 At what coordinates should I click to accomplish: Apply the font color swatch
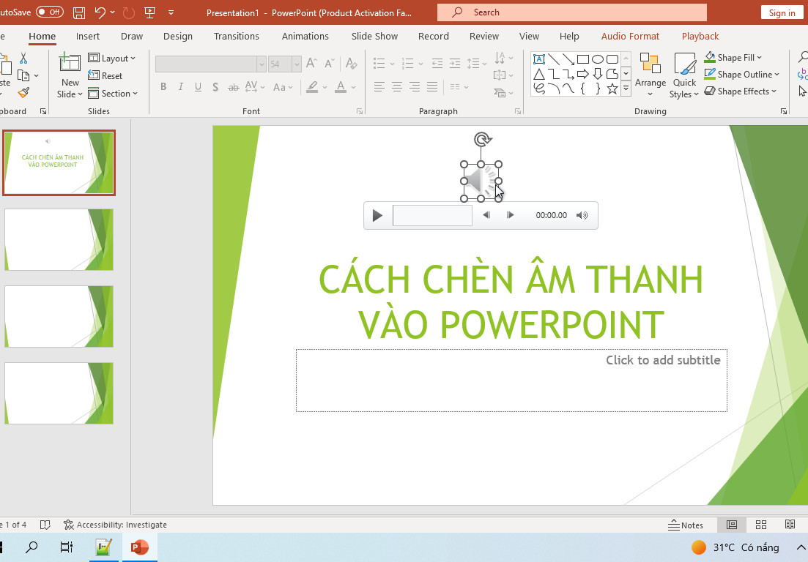(x=341, y=87)
